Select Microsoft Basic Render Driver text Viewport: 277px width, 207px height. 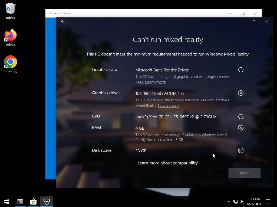click(162, 70)
